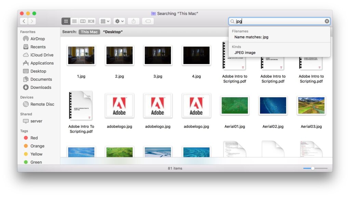Select the Name matches: jpg suggestion
The image size is (350, 197).
point(251,37)
